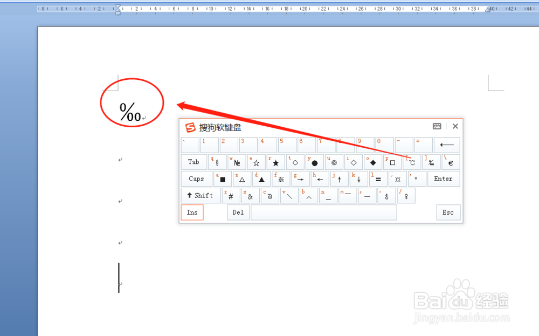
Task: Click the first-line indent marker on ruler
Action: pos(118,7)
